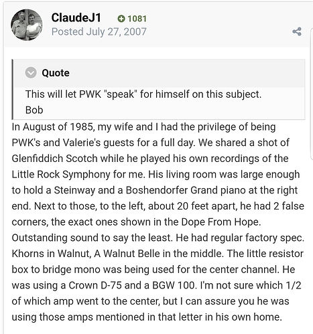Click the "Dope From Hope" phrase
Screen dimensions: 313x334
pos(220,222)
